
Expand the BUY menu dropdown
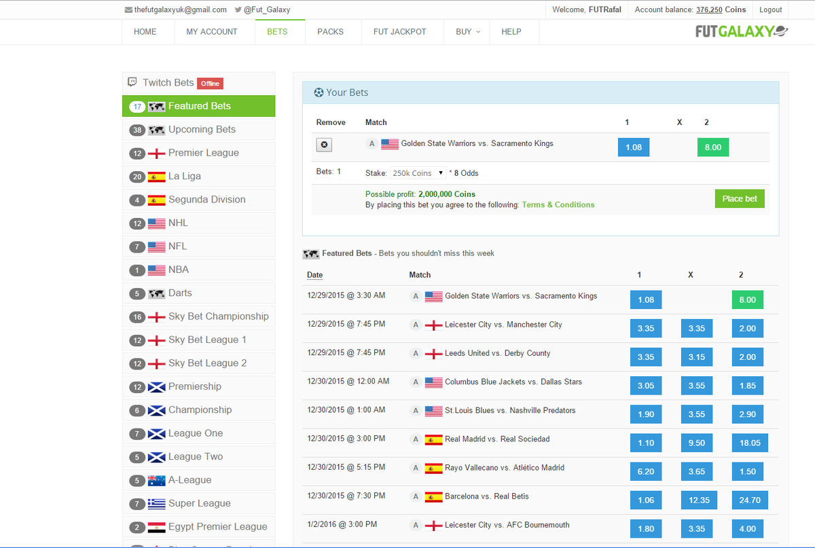click(468, 31)
